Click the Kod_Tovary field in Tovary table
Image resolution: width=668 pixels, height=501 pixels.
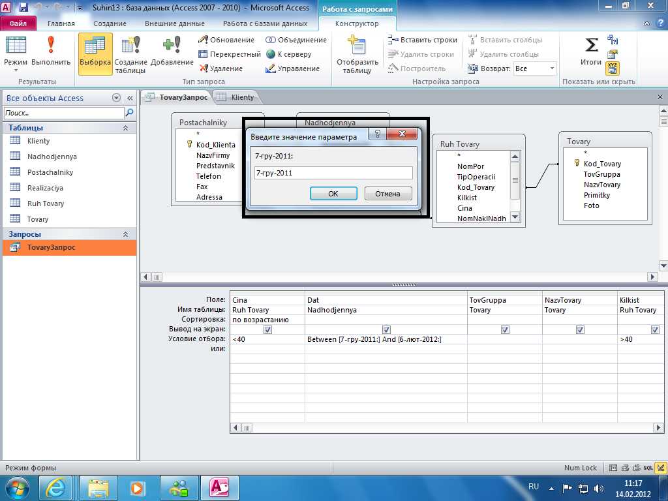(x=602, y=164)
